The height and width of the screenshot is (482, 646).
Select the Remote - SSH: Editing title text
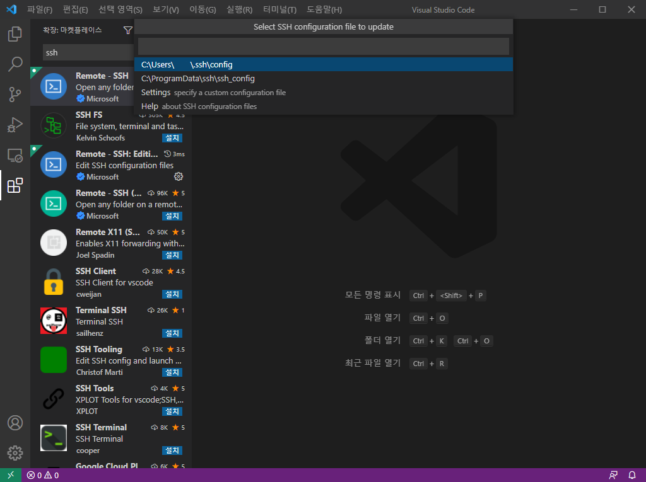(117, 154)
